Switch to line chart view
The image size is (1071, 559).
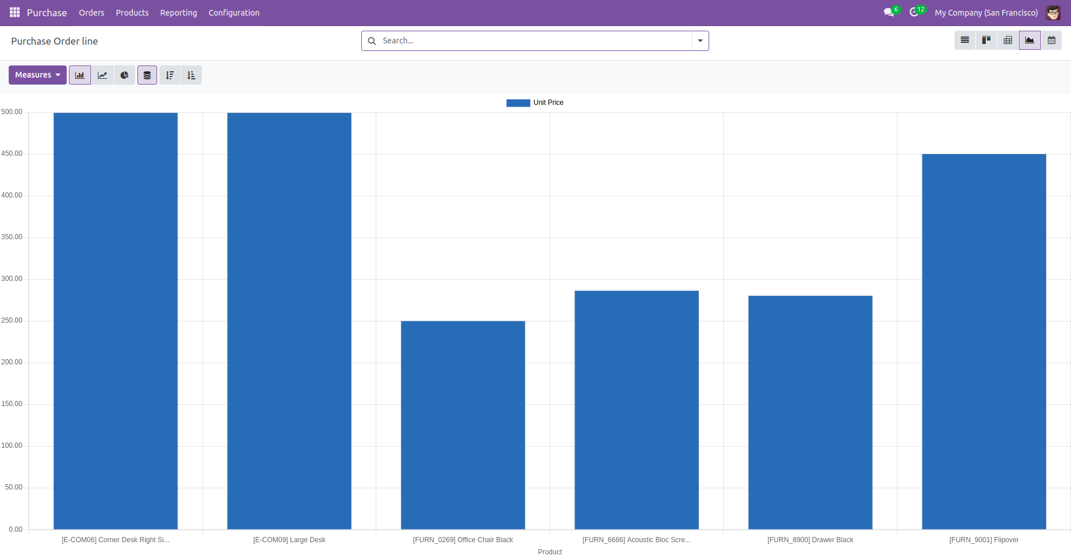click(x=103, y=75)
